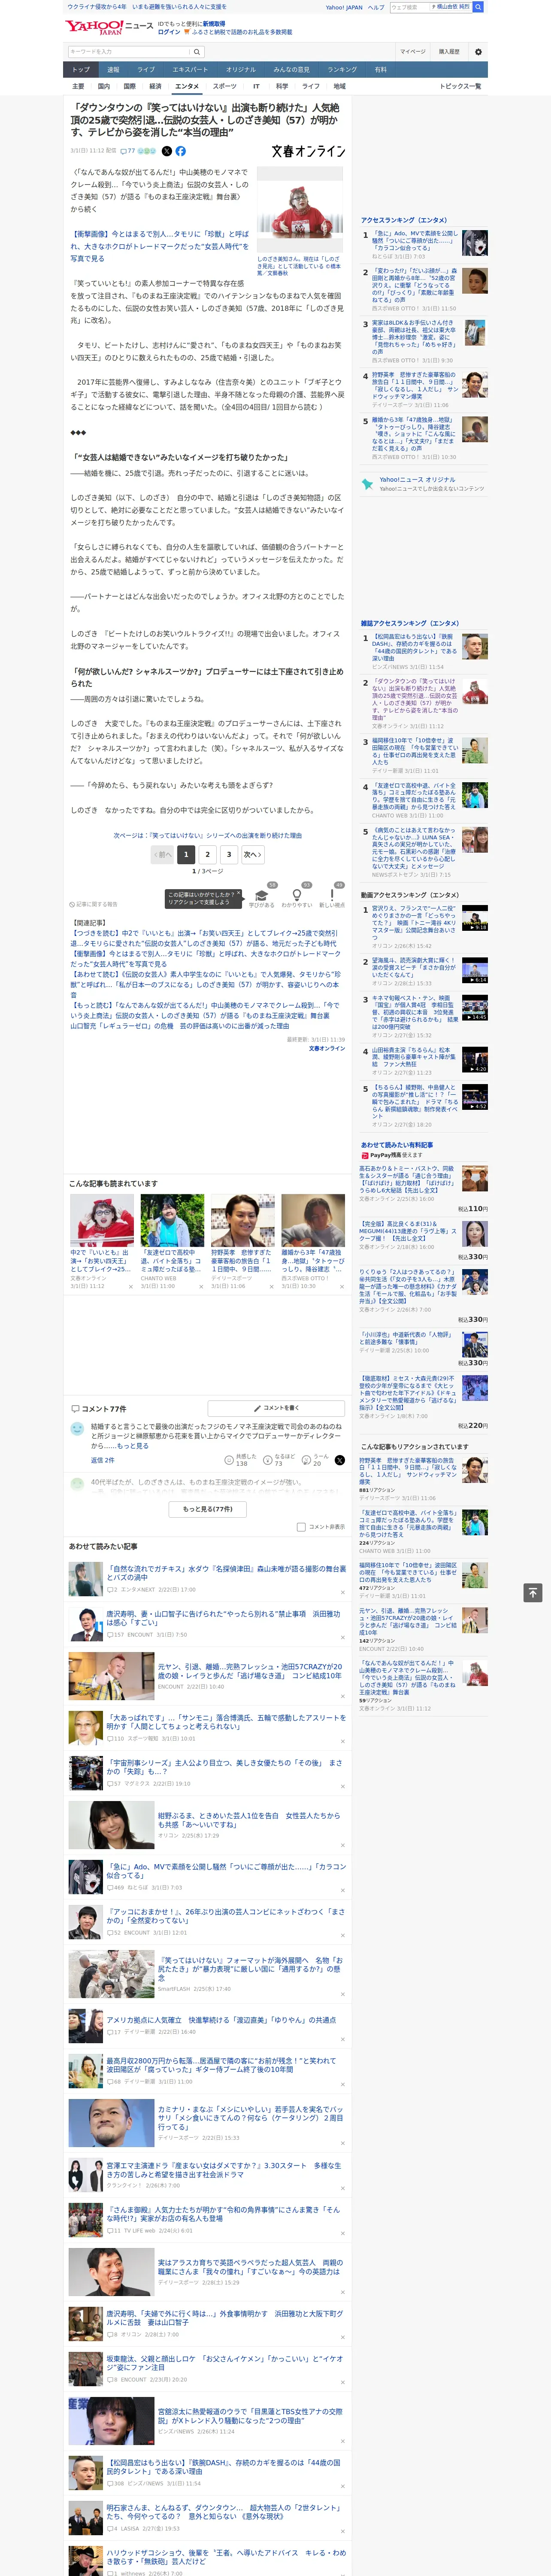Click the ウェブ検索 input field

[x=409, y=7]
